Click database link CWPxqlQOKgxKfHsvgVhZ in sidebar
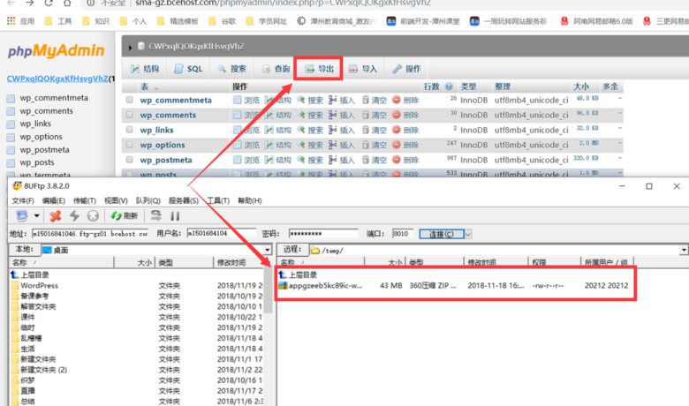Screen dimensions: 689x406 click(57, 79)
